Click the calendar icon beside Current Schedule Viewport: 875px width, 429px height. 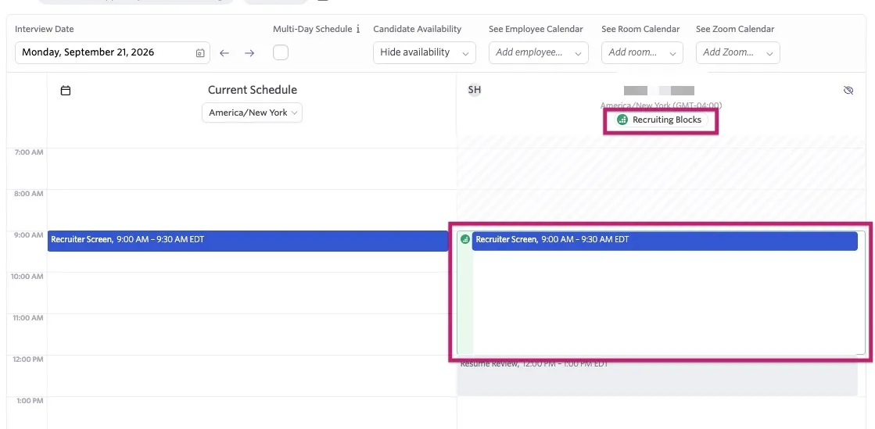(65, 91)
